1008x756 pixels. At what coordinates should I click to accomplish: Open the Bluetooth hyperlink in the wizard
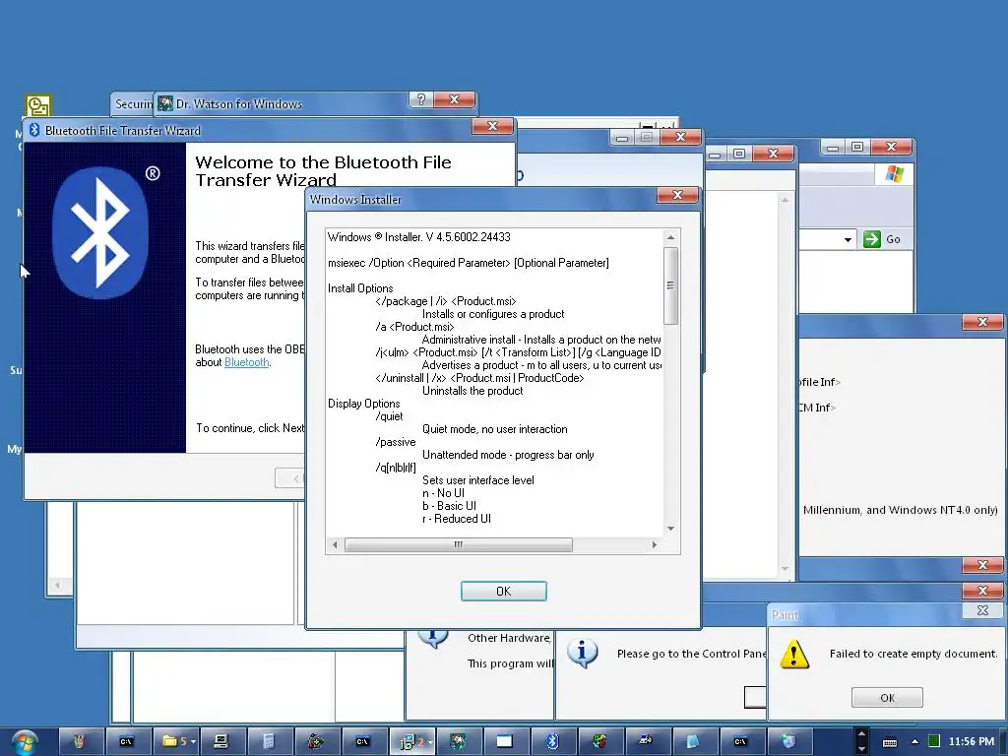pos(246,362)
